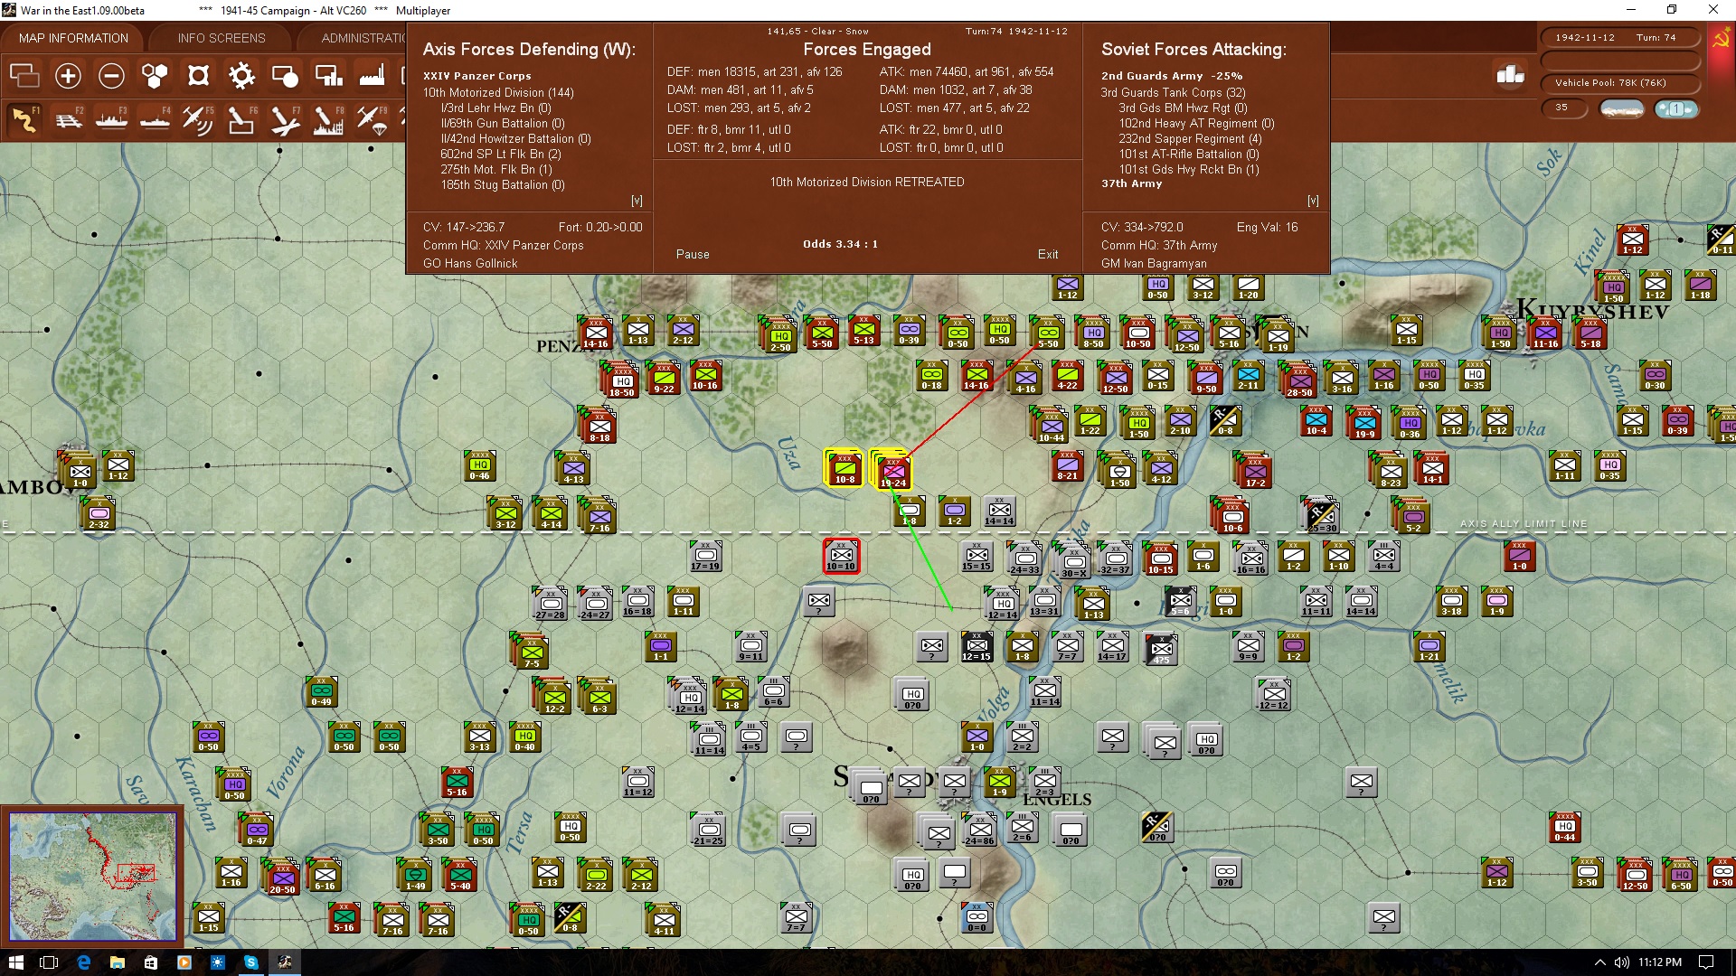Click the losses bar-chart icon
This screenshot has height=976, width=1736.
[1510, 75]
